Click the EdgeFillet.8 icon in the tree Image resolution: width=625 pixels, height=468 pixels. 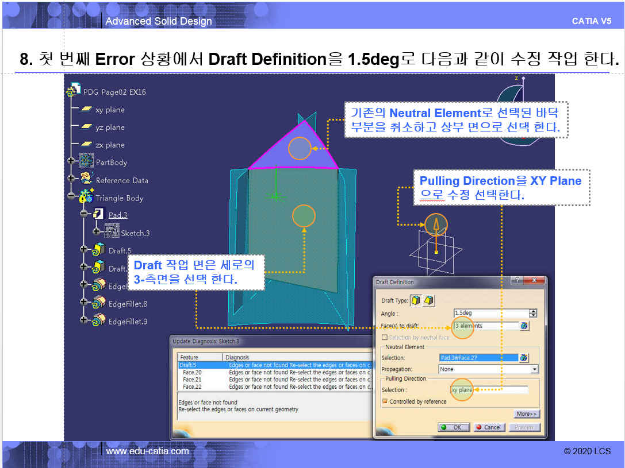click(99, 303)
